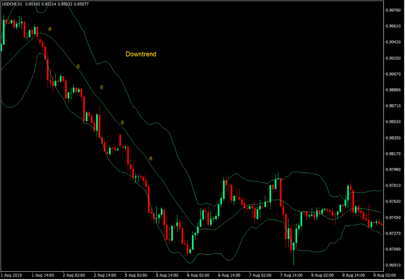This screenshot has height=280, width=405.
Task: Click the 8 Aug 02:00 time label
Action: click(x=322, y=275)
